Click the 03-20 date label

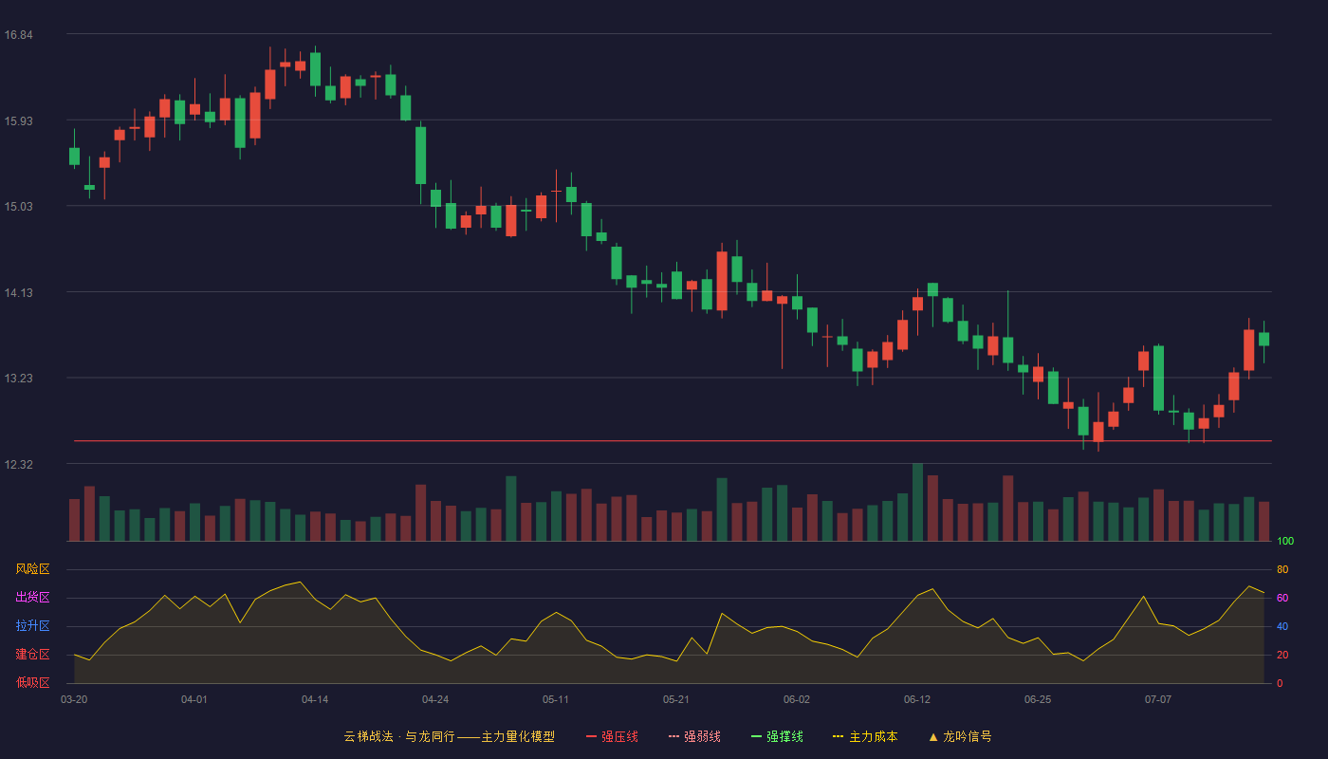[74, 699]
